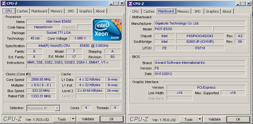Screen dimensions: 253x124
Task: Open Caches tab in right window
Action: [x=149, y=11]
